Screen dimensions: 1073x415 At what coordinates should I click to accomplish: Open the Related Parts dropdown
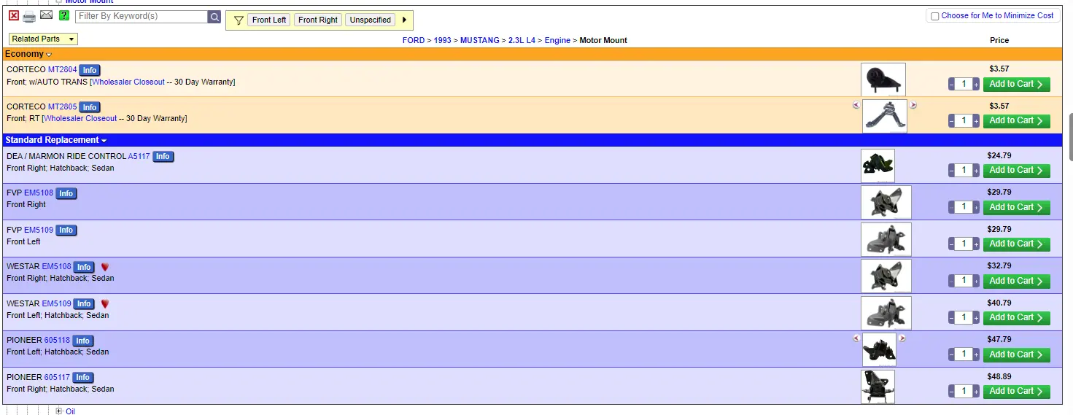click(43, 39)
